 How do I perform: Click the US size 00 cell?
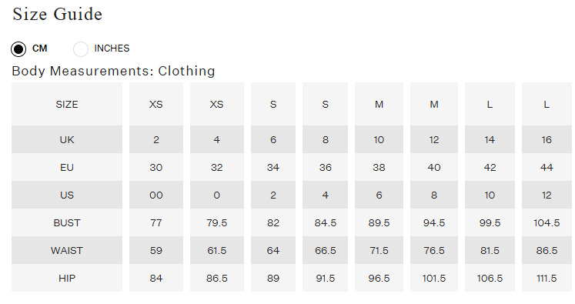(x=156, y=195)
